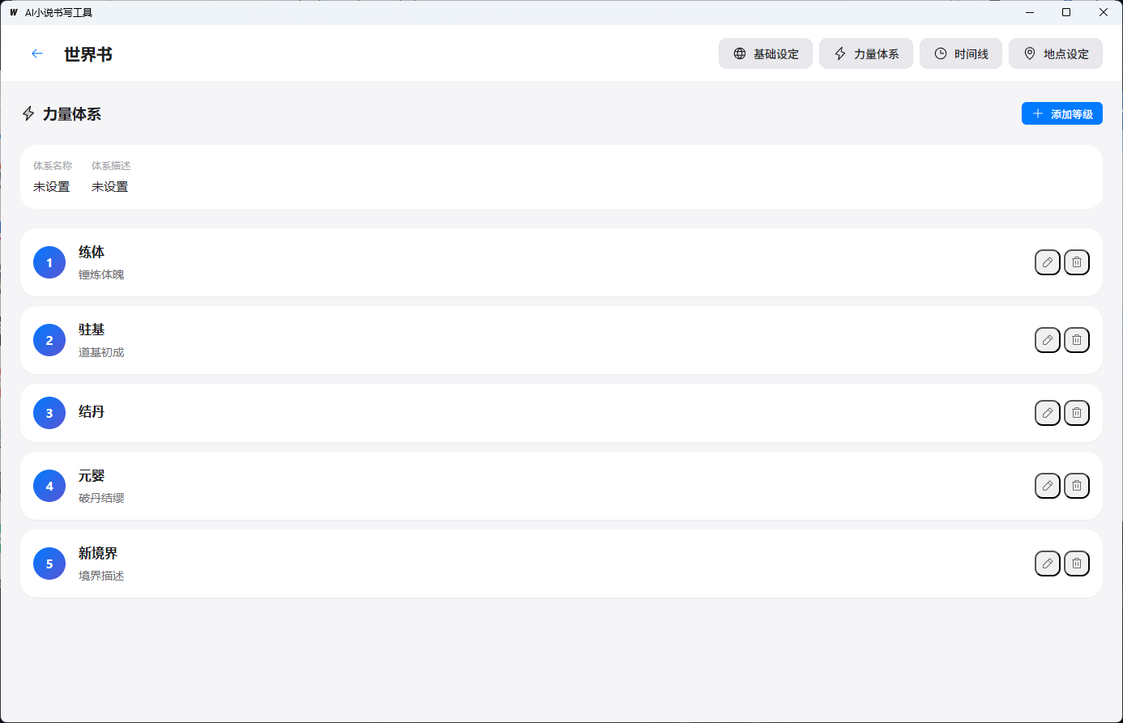Select the level 1 练体 card
The width and height of the screenshot is (1123, 723).
pos(486,262)
